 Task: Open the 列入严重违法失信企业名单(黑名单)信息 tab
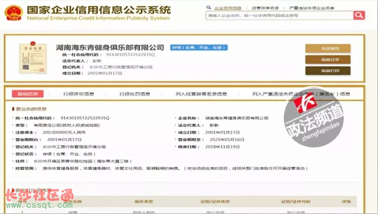click(x=301, y=94)
